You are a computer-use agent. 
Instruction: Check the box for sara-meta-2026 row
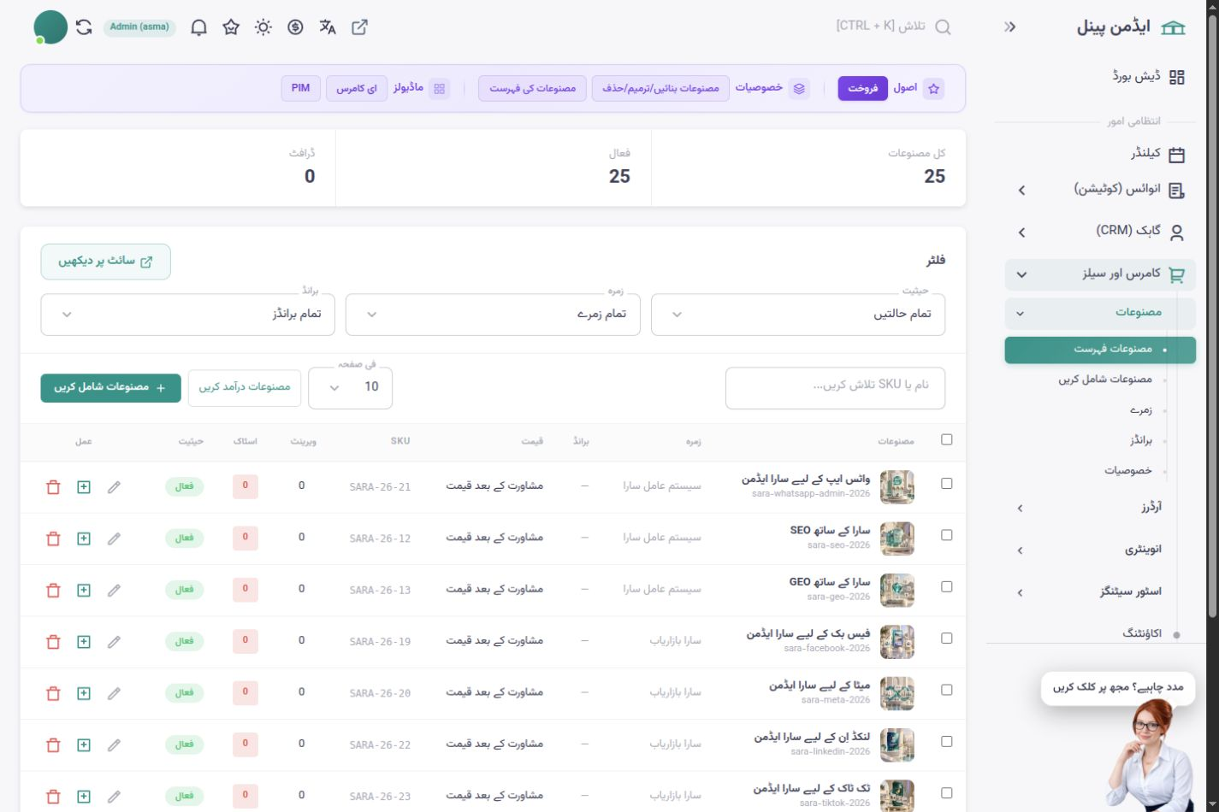(946, 690)
